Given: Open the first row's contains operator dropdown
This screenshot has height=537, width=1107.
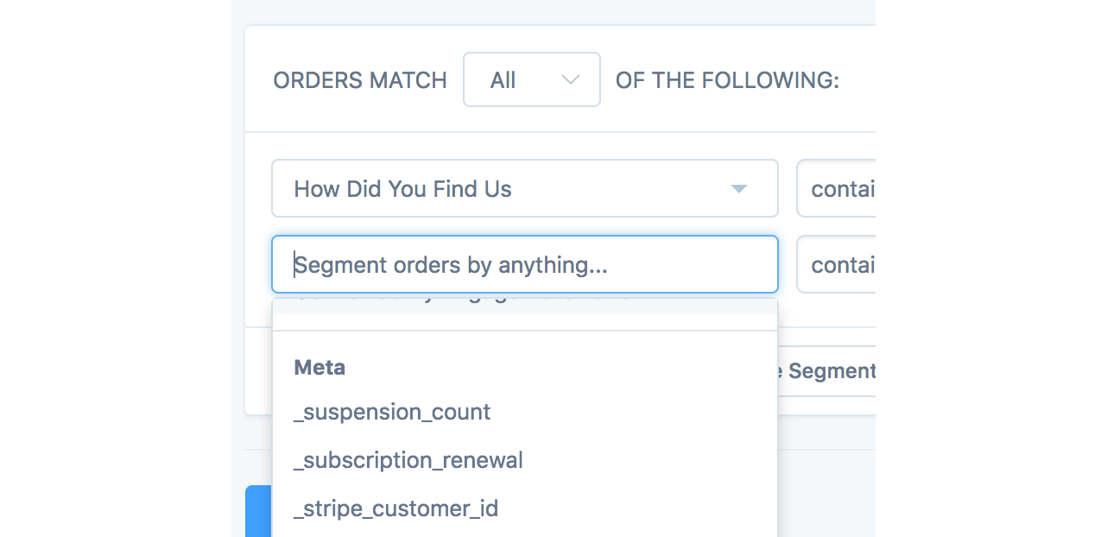Looking at the screenshot, I should coord(836,189).
